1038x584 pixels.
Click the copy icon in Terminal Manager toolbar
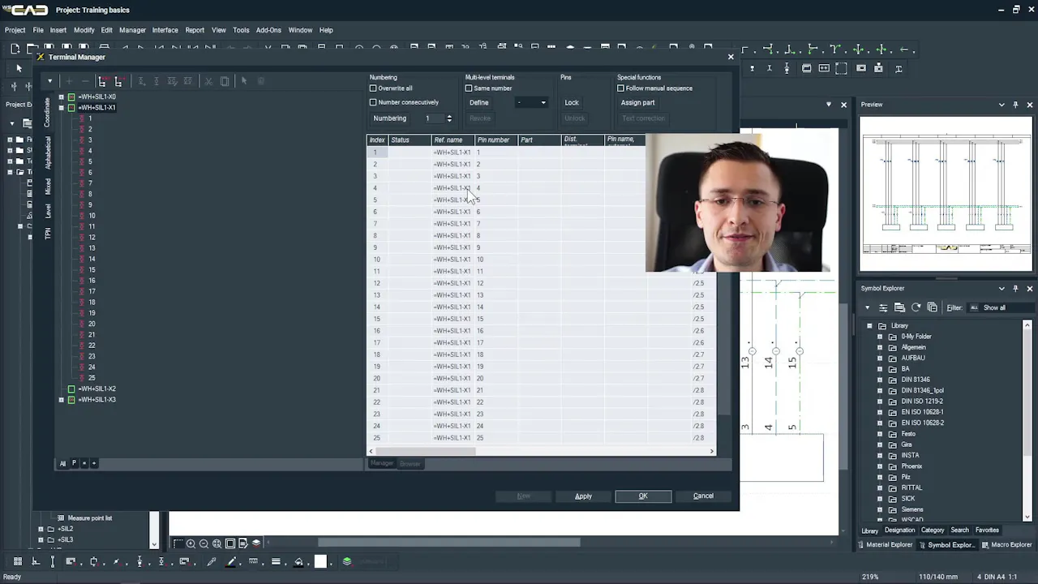click(x=224, y=81)
